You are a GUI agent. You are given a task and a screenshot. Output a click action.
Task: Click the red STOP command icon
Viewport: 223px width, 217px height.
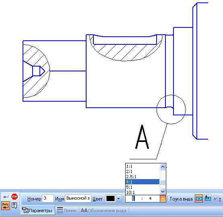14,196
